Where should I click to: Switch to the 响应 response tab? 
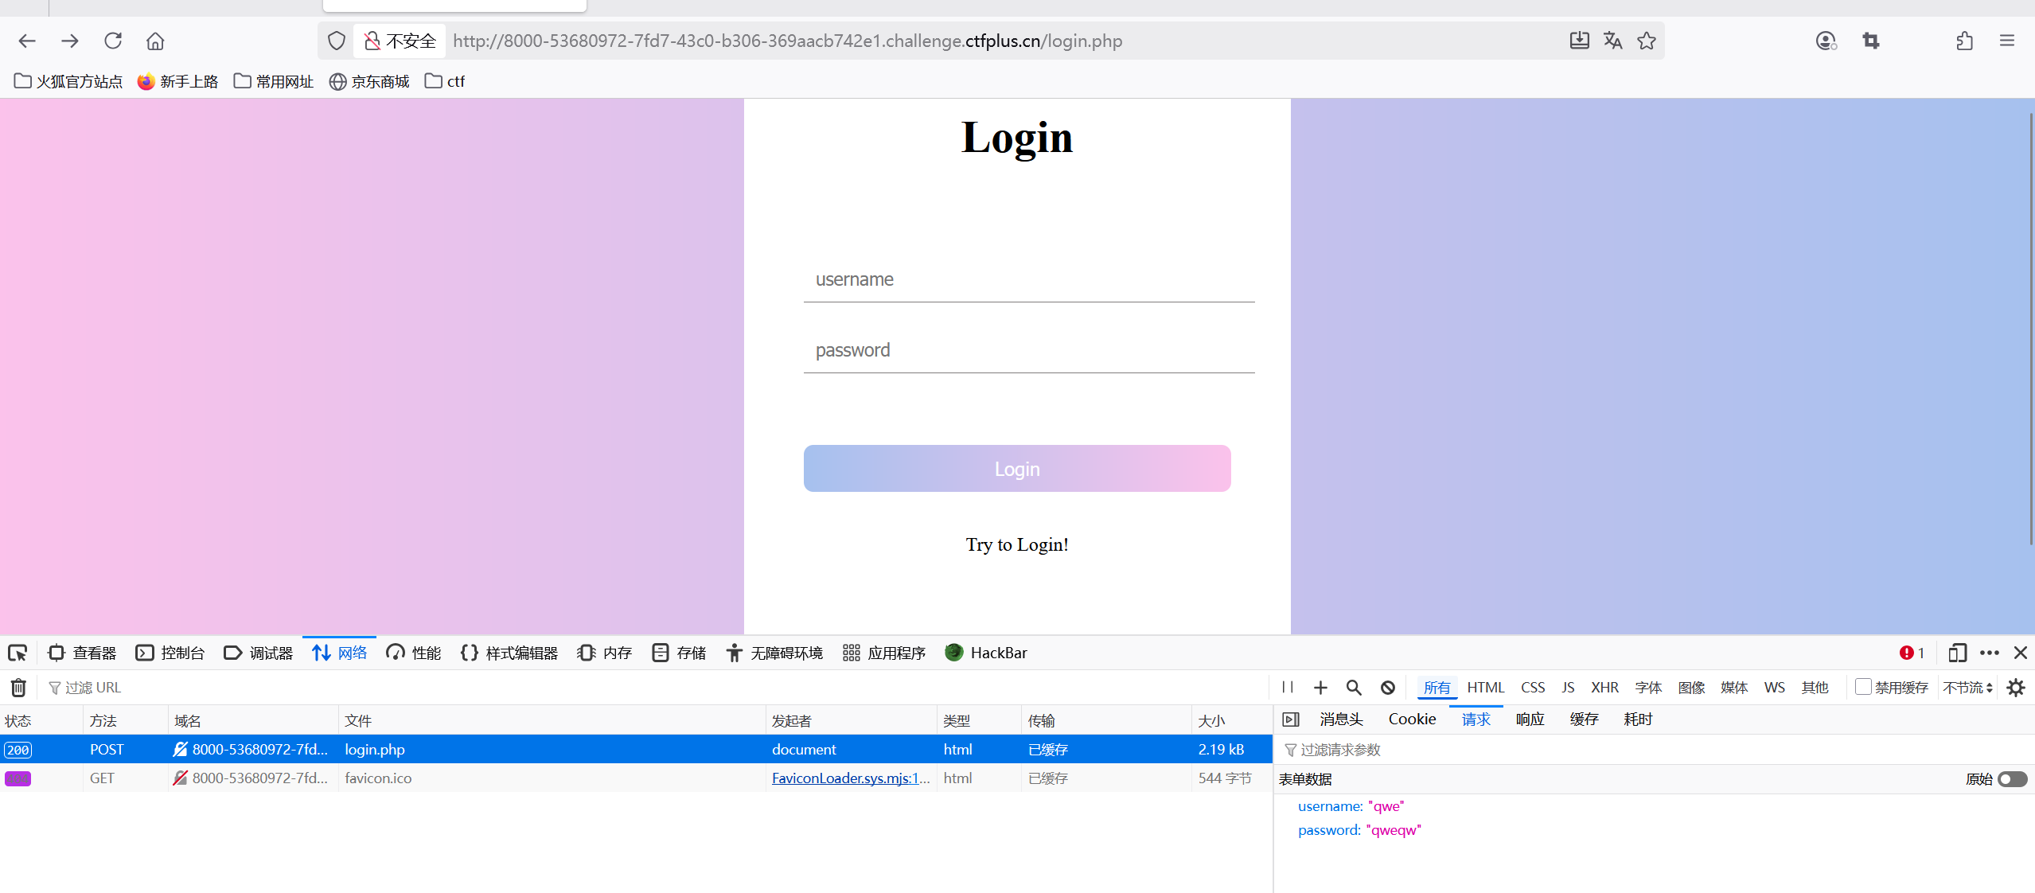[x=1530, y=719]
